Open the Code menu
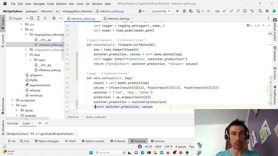278x156 pixels. click(50, 4)
